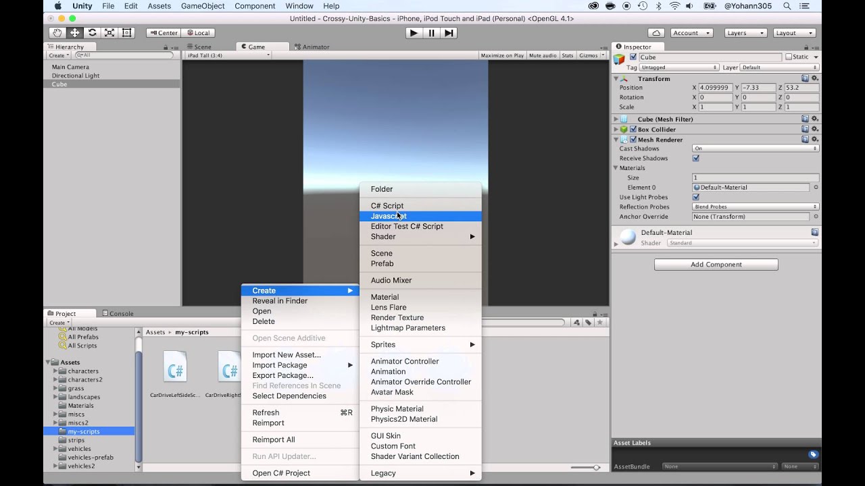The image size is (865, 486).
Task: Open Cast Shadows dropdown
Action: (756, 148)
